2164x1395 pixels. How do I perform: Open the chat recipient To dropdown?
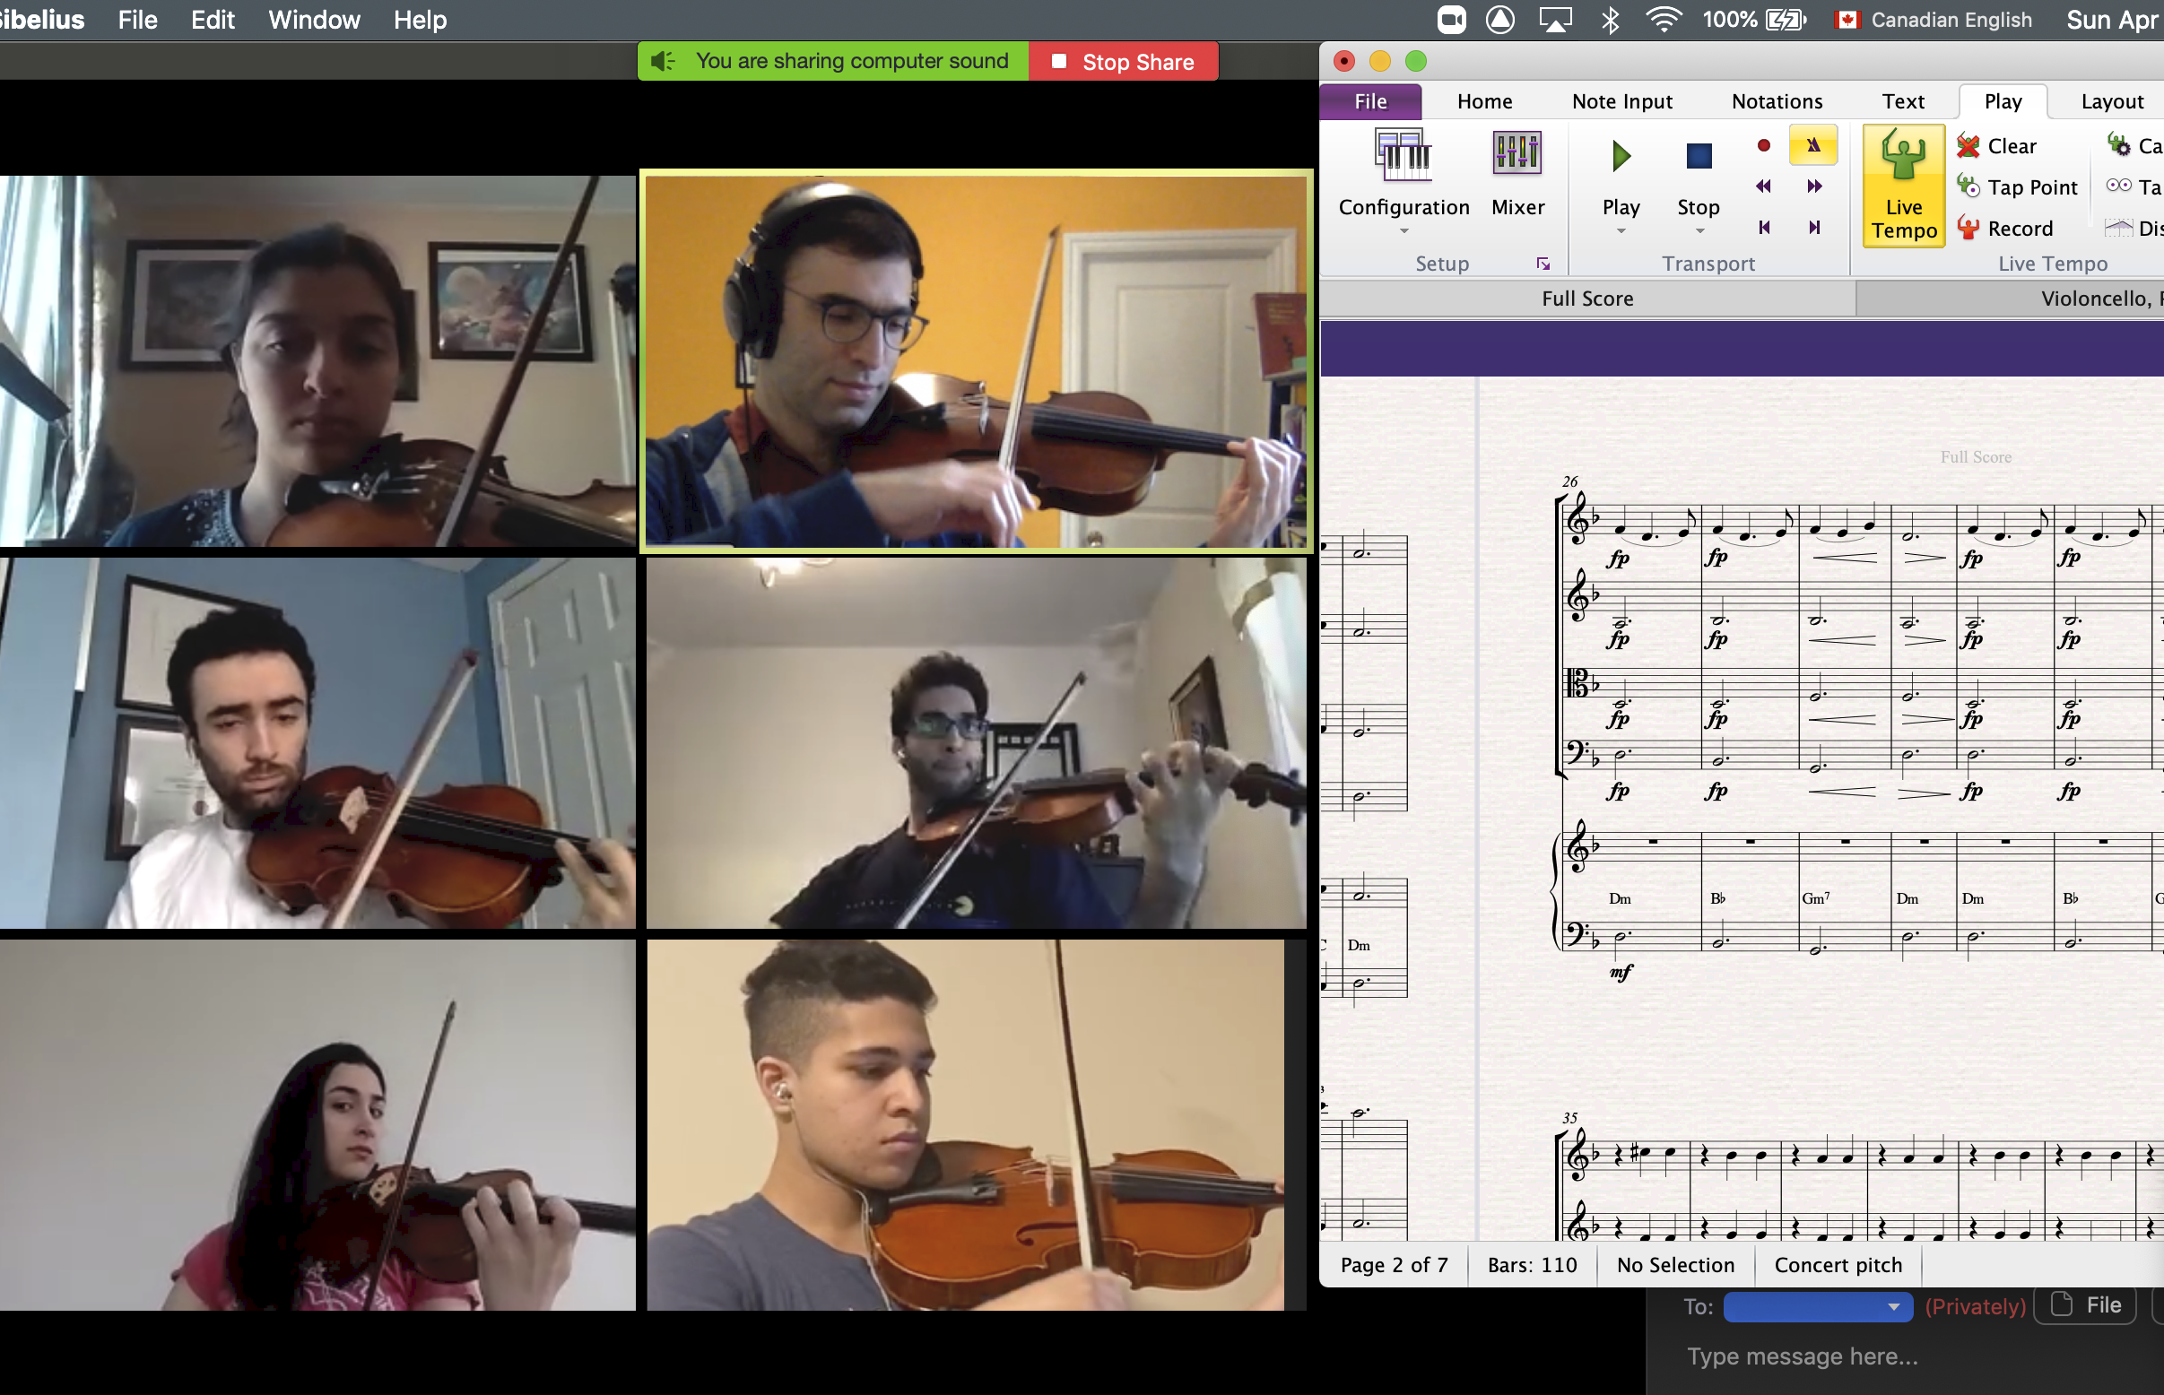click(1817, 1306)
